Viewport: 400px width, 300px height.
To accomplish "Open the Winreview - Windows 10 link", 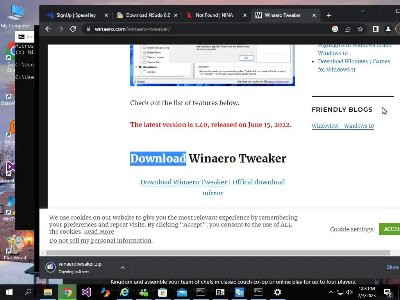I will 342,126.
